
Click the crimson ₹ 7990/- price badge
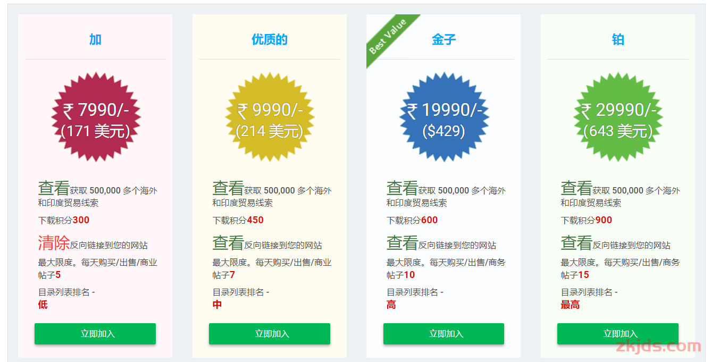click(96, 117)
